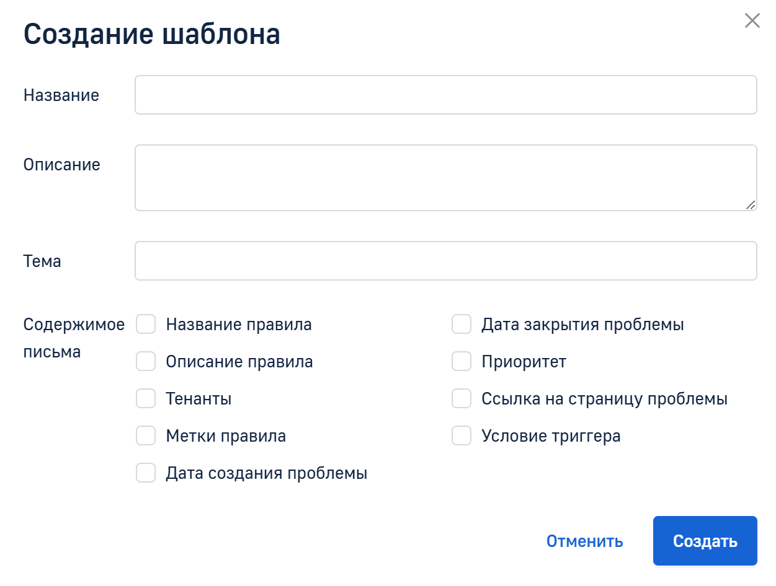The image size is (776, 586).
Task: Click the blue Создать button
Action: click(x=705, y=541)
